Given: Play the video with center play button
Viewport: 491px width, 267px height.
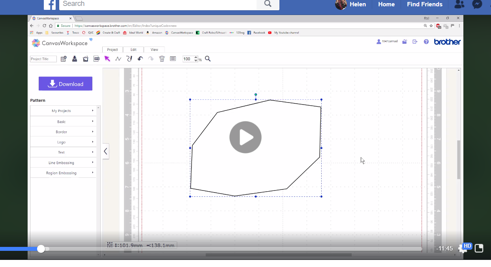Looking at the screenshot, I should (x=245, y=137).
